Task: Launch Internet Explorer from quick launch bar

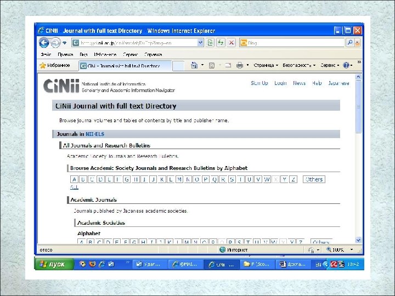Action: 102,264
